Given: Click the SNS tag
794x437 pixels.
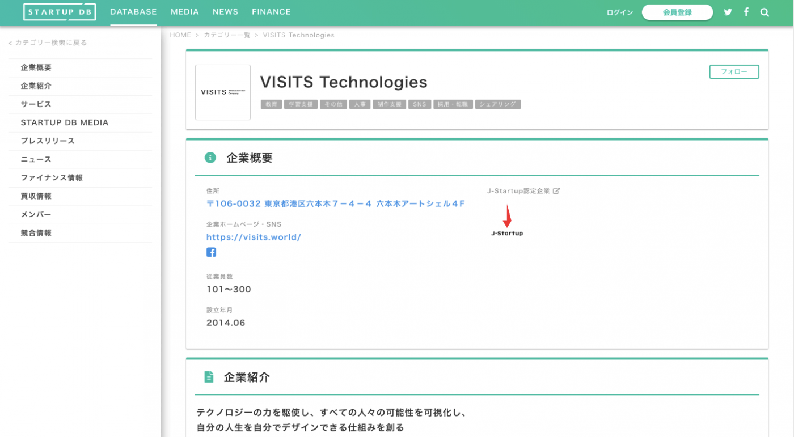Looking at the screenshot, I should tap(420, 104).
